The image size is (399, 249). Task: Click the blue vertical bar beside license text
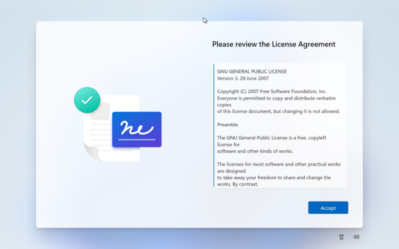[x=214, y=125]
